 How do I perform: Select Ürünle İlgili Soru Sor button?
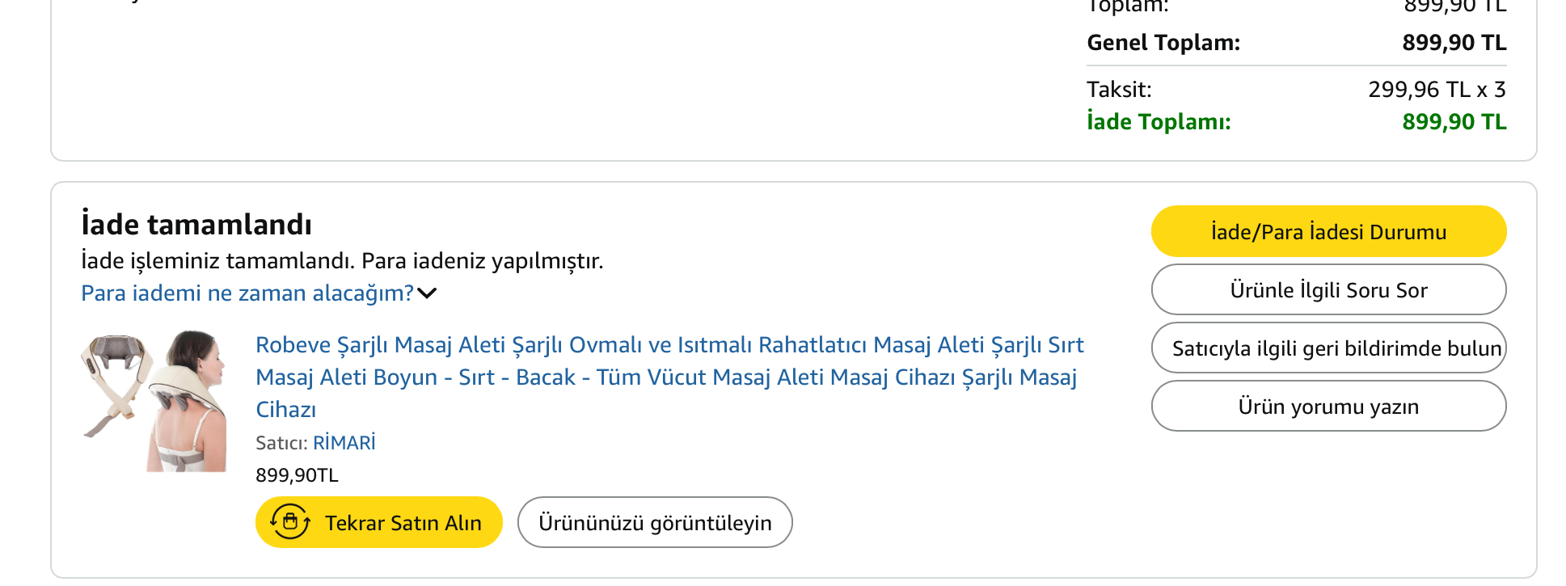(x=1328, y=290)
